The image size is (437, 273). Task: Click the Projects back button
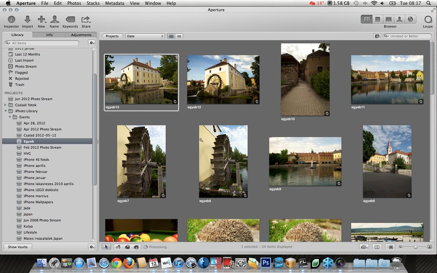point(112,36)
